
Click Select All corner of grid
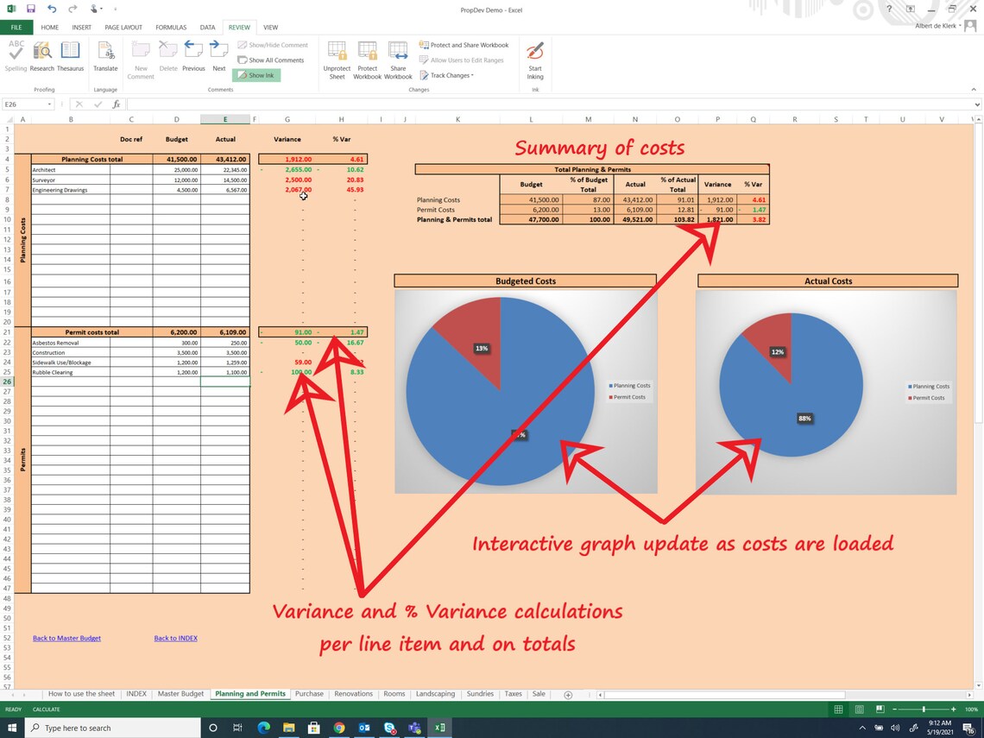(x=9, y=119)
